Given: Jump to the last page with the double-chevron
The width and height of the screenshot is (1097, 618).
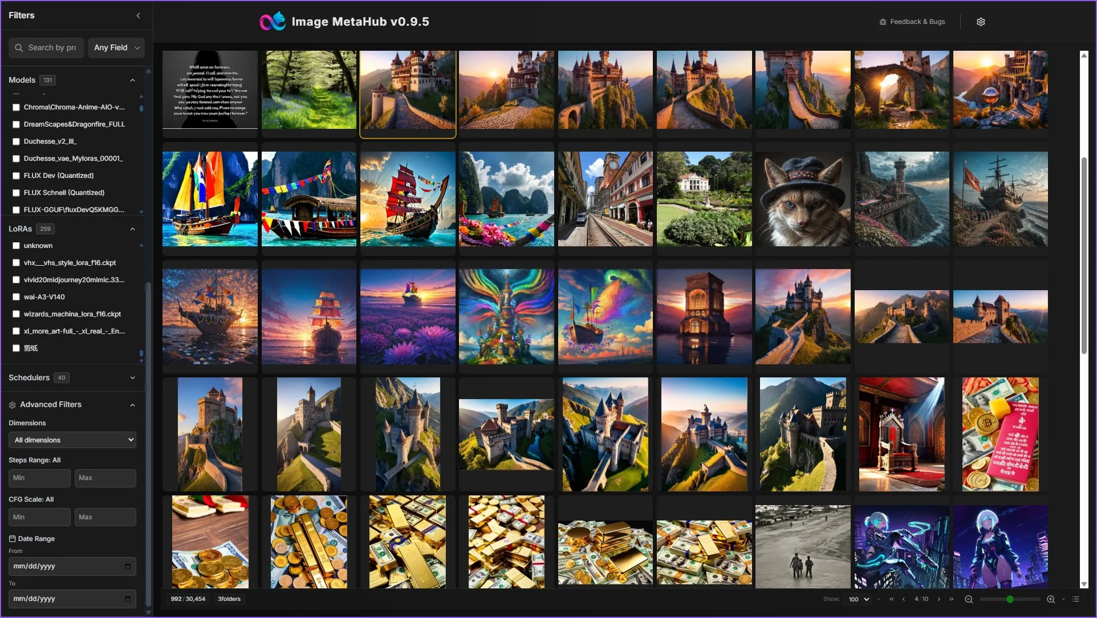Looking at the screenshot, I should 951,599.
